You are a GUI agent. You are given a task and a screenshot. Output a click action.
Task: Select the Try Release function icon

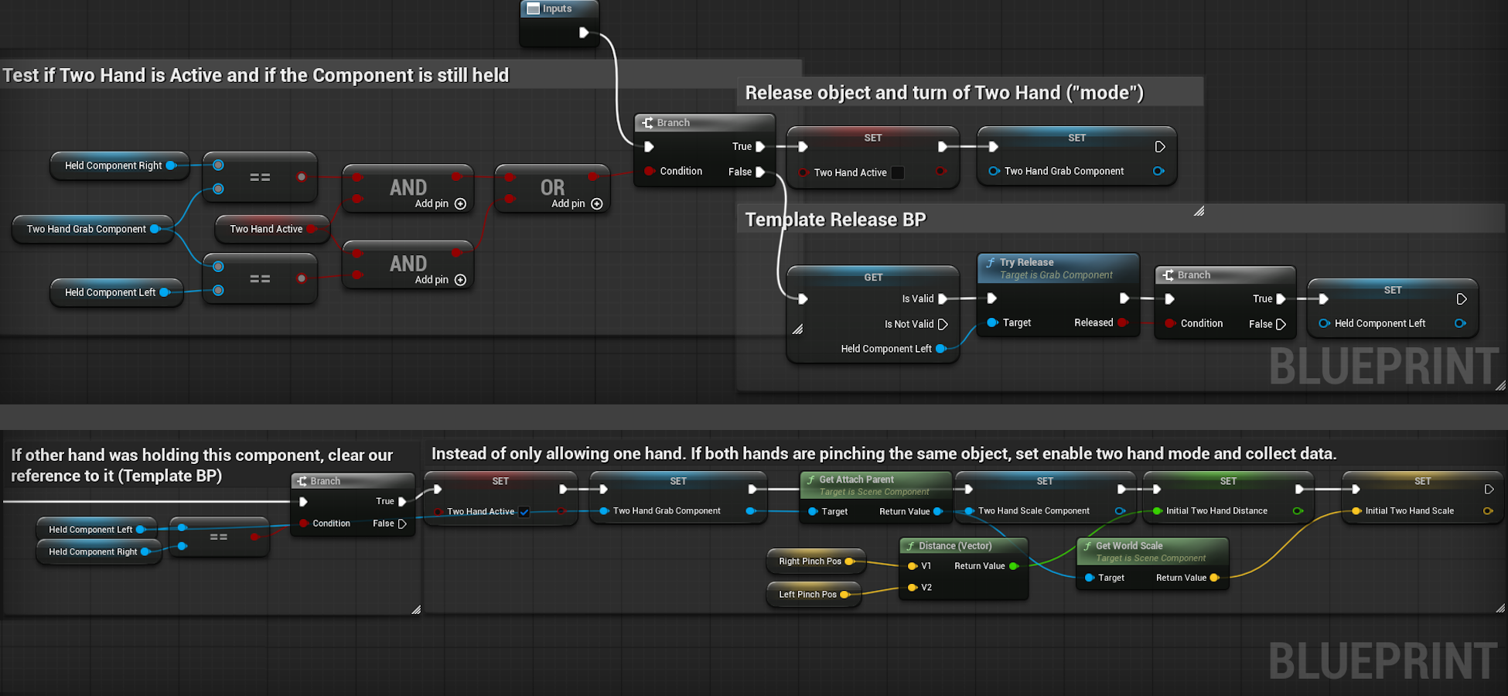tap(993, 264)
